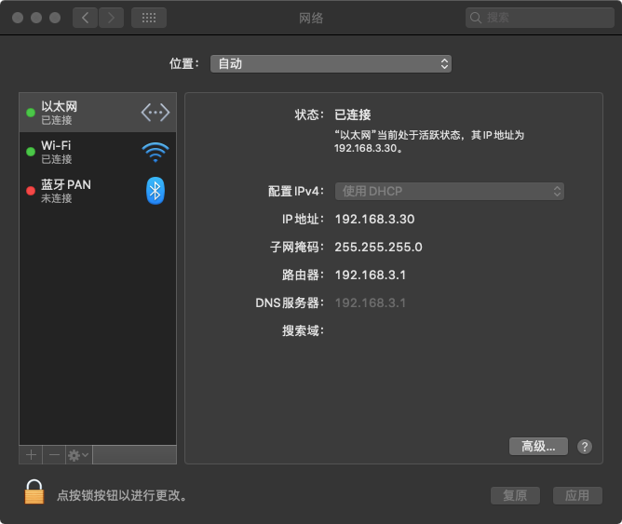Screen dimensions: 622x524
Task: Click router value 192.168.3.1
Action: (370, 275)
